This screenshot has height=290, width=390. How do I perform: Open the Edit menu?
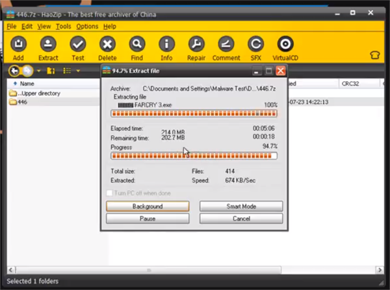pos(27,27)
